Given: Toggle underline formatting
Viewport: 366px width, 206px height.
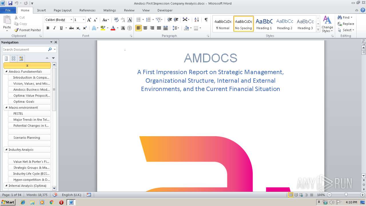Looking at the screenshot, I should [x=61, y=28].
